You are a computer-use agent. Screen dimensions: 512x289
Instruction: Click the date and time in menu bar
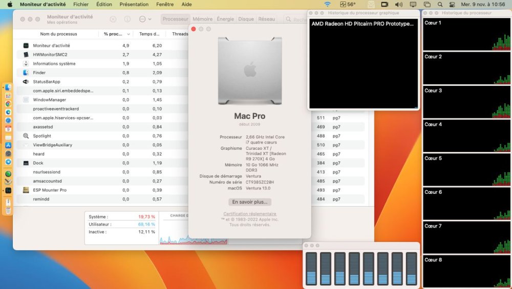click(483, 4)
